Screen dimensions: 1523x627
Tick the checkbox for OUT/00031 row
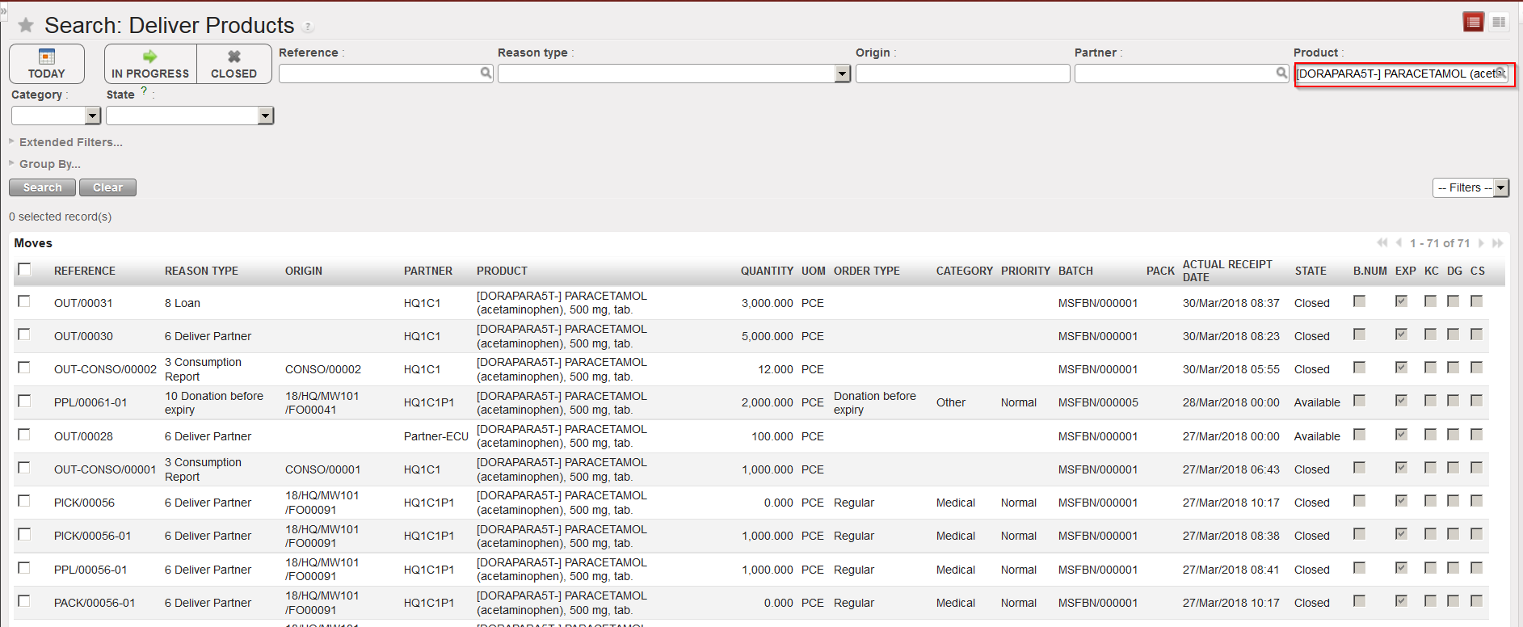tap(24, 301)
